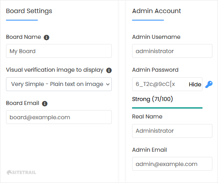This screenshot has height=183, width=218.
Task: Click the Board Email info icon
Action: tap(45, 103)
